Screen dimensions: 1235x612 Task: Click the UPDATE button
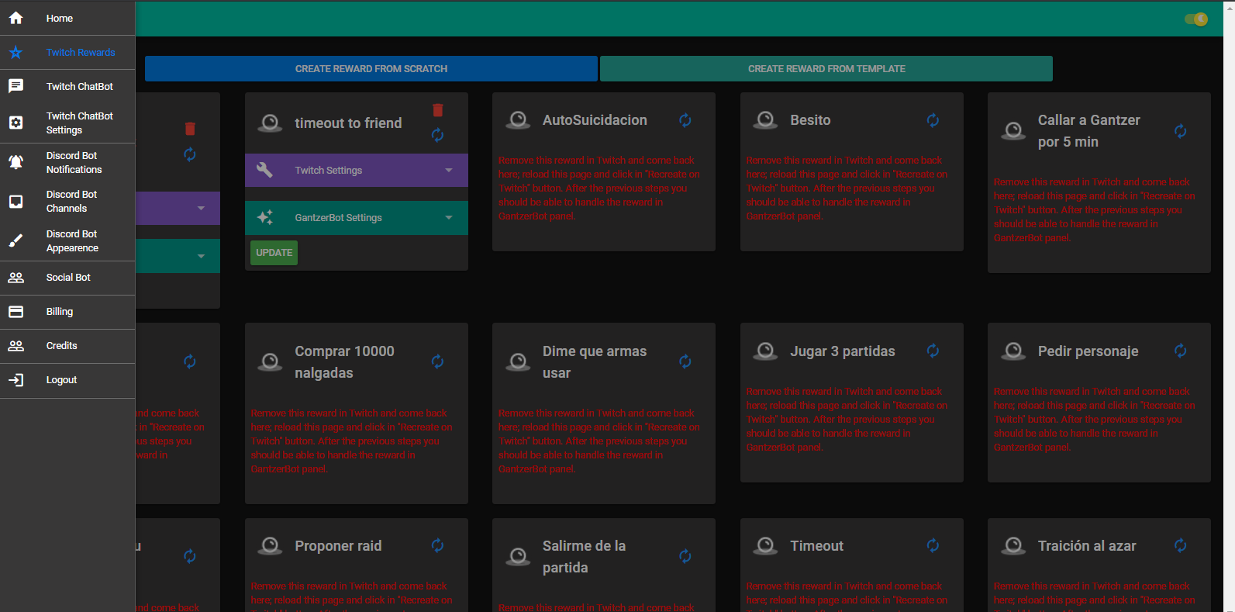coord(274,253)
